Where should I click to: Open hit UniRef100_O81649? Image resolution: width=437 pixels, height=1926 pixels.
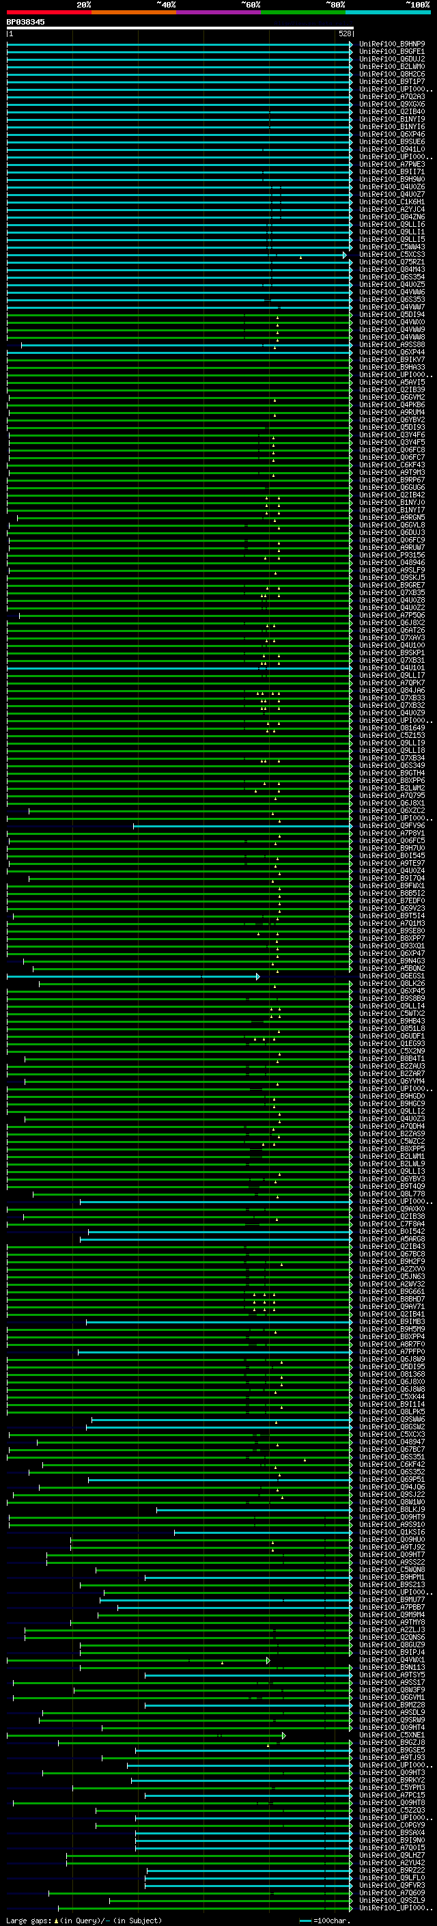(392, 728)
